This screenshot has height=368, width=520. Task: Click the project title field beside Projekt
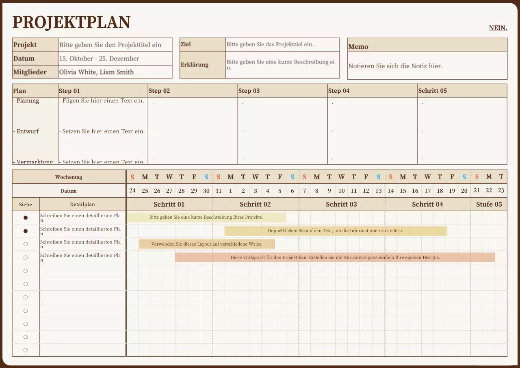tap(115, 45)
